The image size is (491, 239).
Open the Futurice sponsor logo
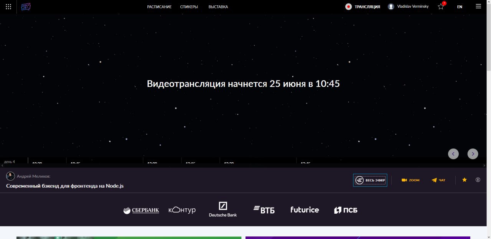point(305,209)
